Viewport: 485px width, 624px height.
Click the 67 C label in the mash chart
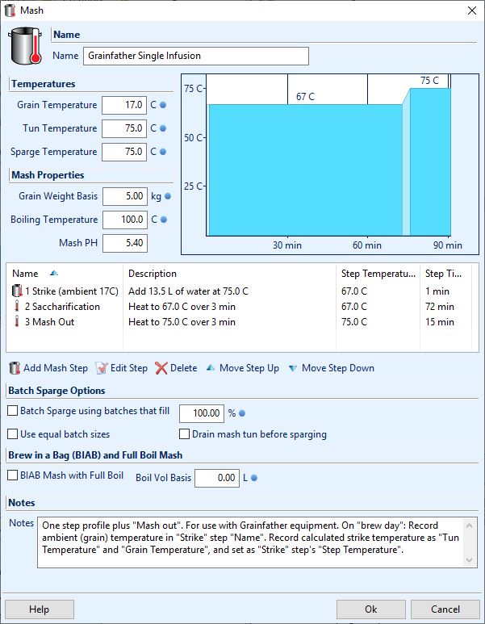(305, 96)
